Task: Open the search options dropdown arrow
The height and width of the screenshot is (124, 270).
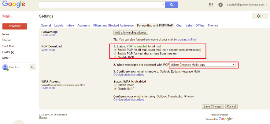Action: [163, 5]
